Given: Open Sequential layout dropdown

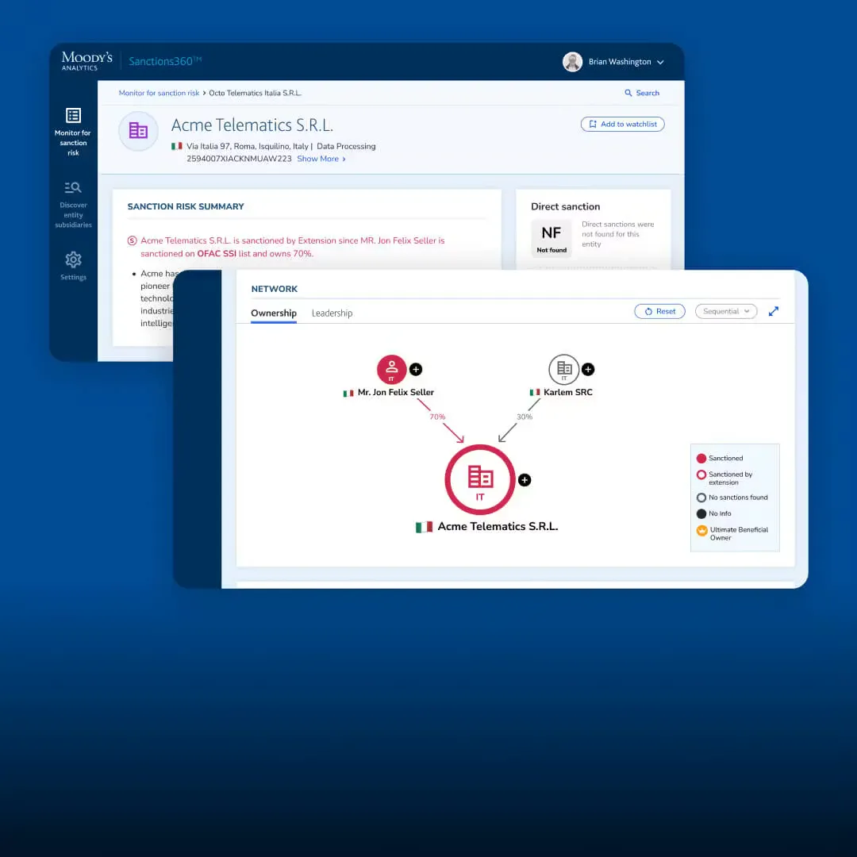Looking at the screenshot, I should click(726, 311).
